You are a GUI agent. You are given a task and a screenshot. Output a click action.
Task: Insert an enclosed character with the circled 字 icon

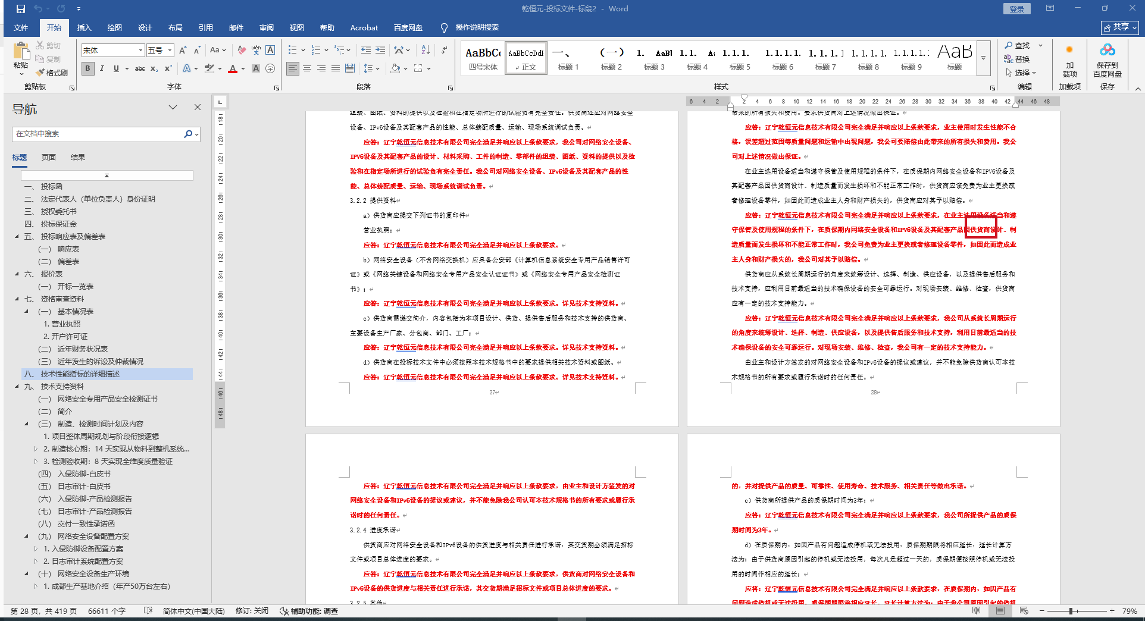point(270,68)
